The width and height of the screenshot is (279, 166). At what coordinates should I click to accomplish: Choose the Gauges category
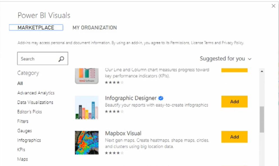pyautogui.click(x=24, y=131)
